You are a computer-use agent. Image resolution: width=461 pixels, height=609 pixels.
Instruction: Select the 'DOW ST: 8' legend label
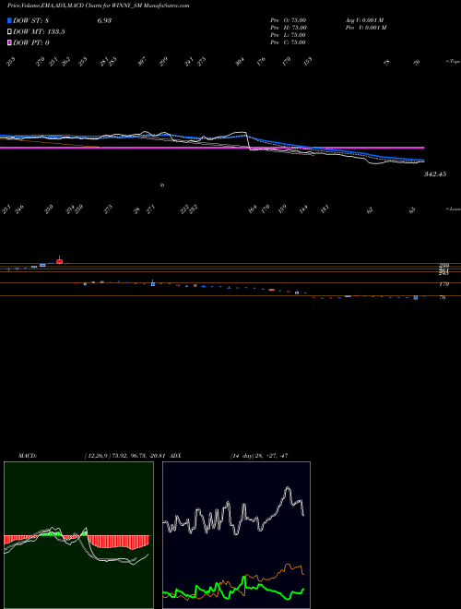(x=32, y=20)
